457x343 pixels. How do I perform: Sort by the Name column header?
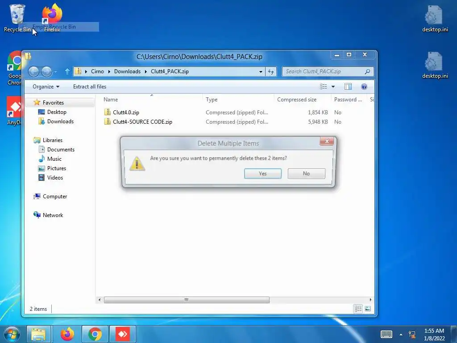click(111, 100)
